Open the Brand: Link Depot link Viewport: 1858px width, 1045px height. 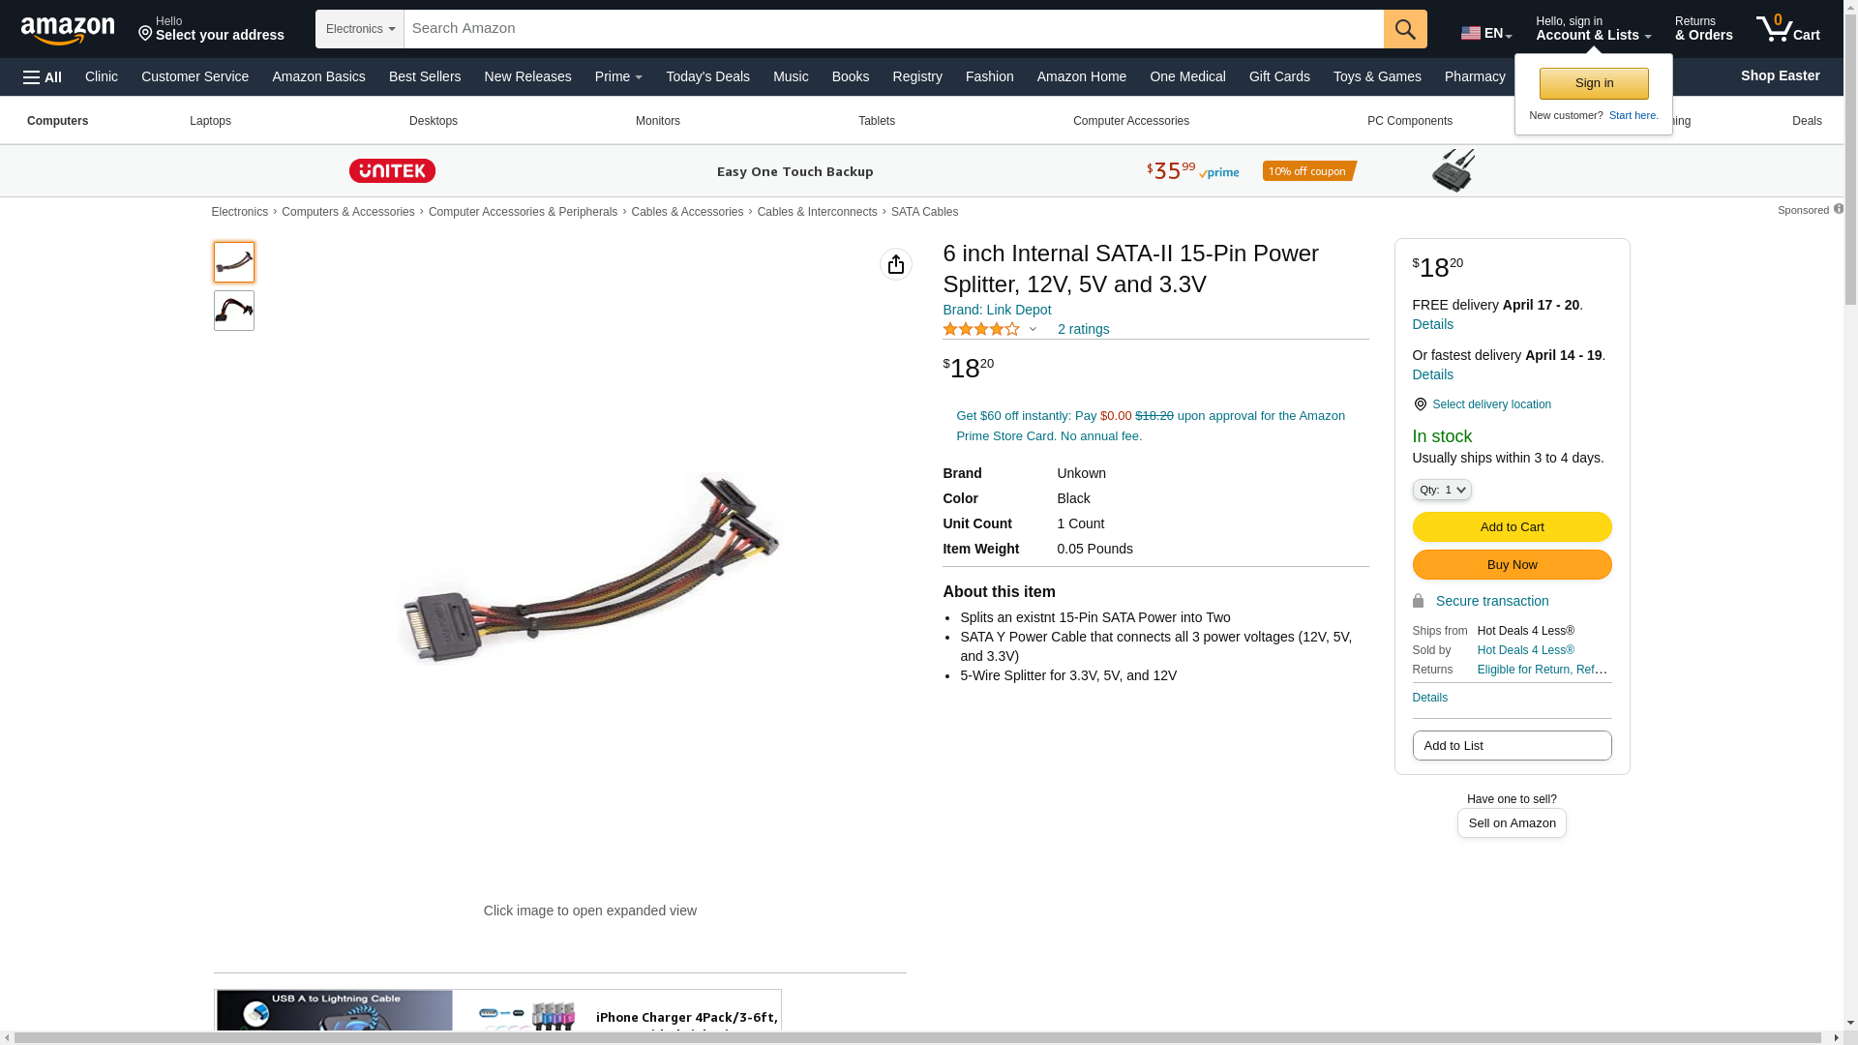tap(997, 310)
